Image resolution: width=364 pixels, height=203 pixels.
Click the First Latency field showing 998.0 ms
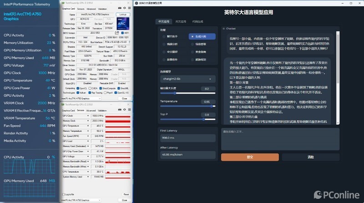click(x=187, y=138)
